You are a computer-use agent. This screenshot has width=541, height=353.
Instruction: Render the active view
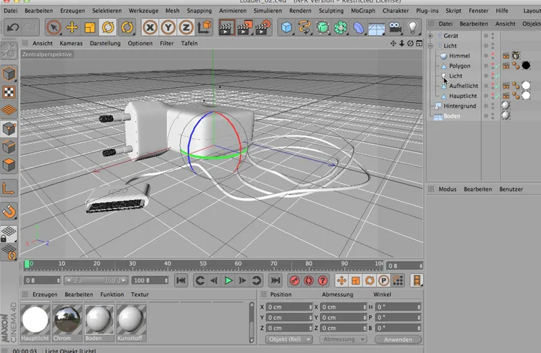click(x=227, y=27)
